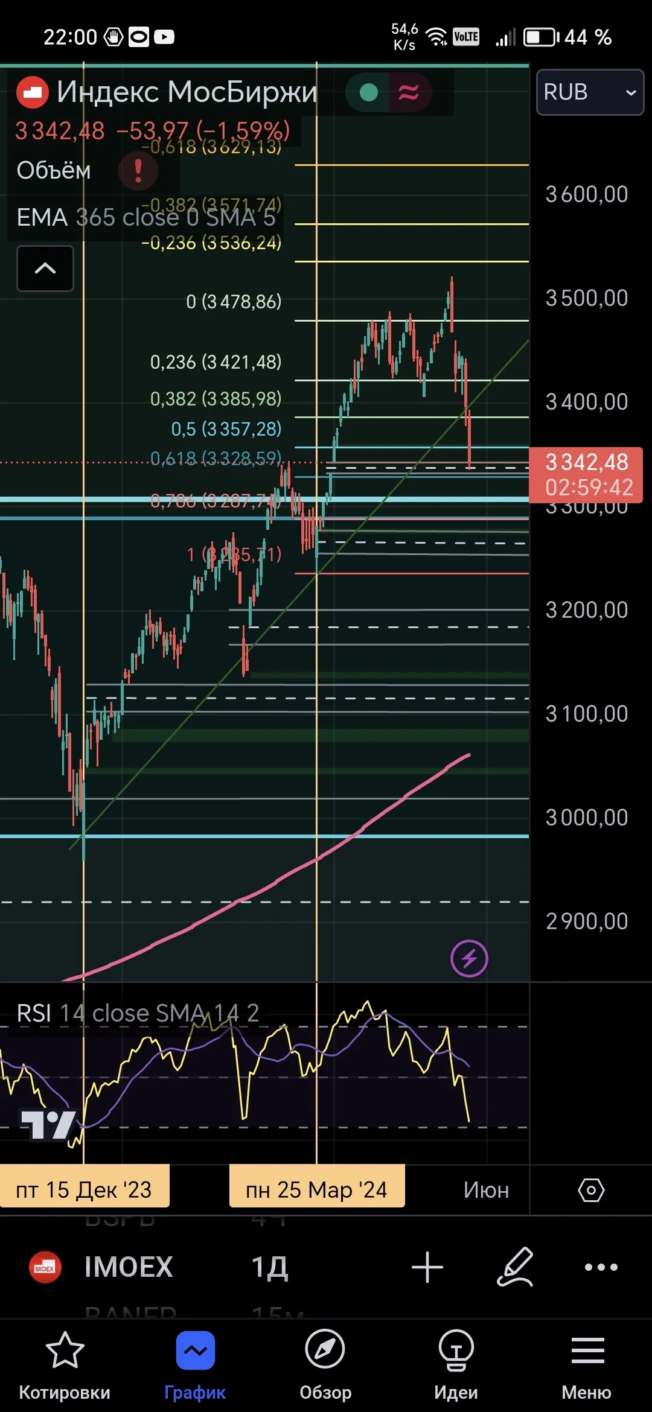This screenshot has height=1412, width=652.
Task: Tap the plus add-indicator icon
Action: [427, 1267]
